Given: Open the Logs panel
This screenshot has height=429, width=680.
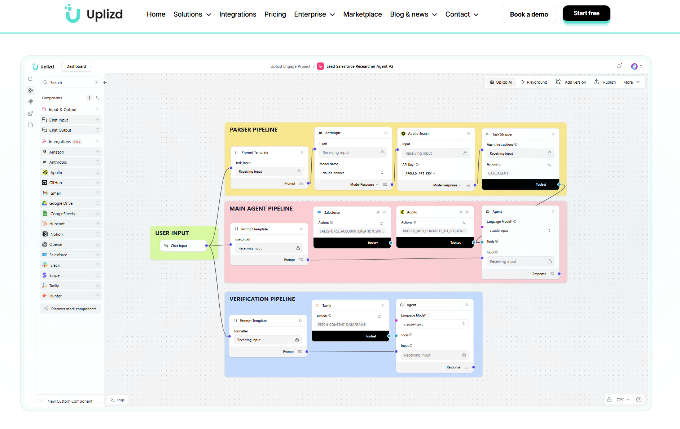Looking at the screenshot, I should click(118, 400).
